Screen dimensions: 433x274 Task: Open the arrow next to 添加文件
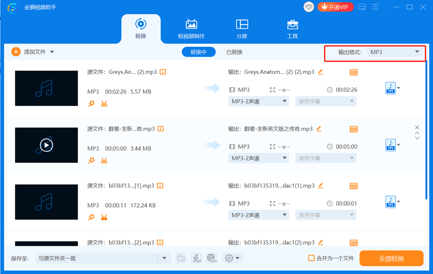click(52, 52)
